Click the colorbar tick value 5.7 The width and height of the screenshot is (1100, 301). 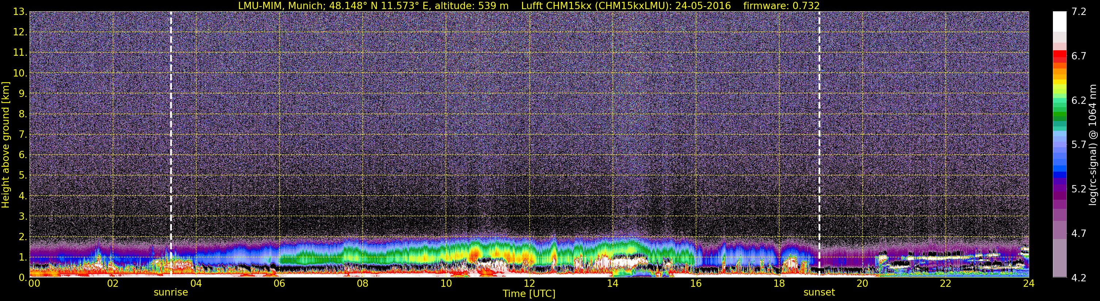(x=1079, y=145)
